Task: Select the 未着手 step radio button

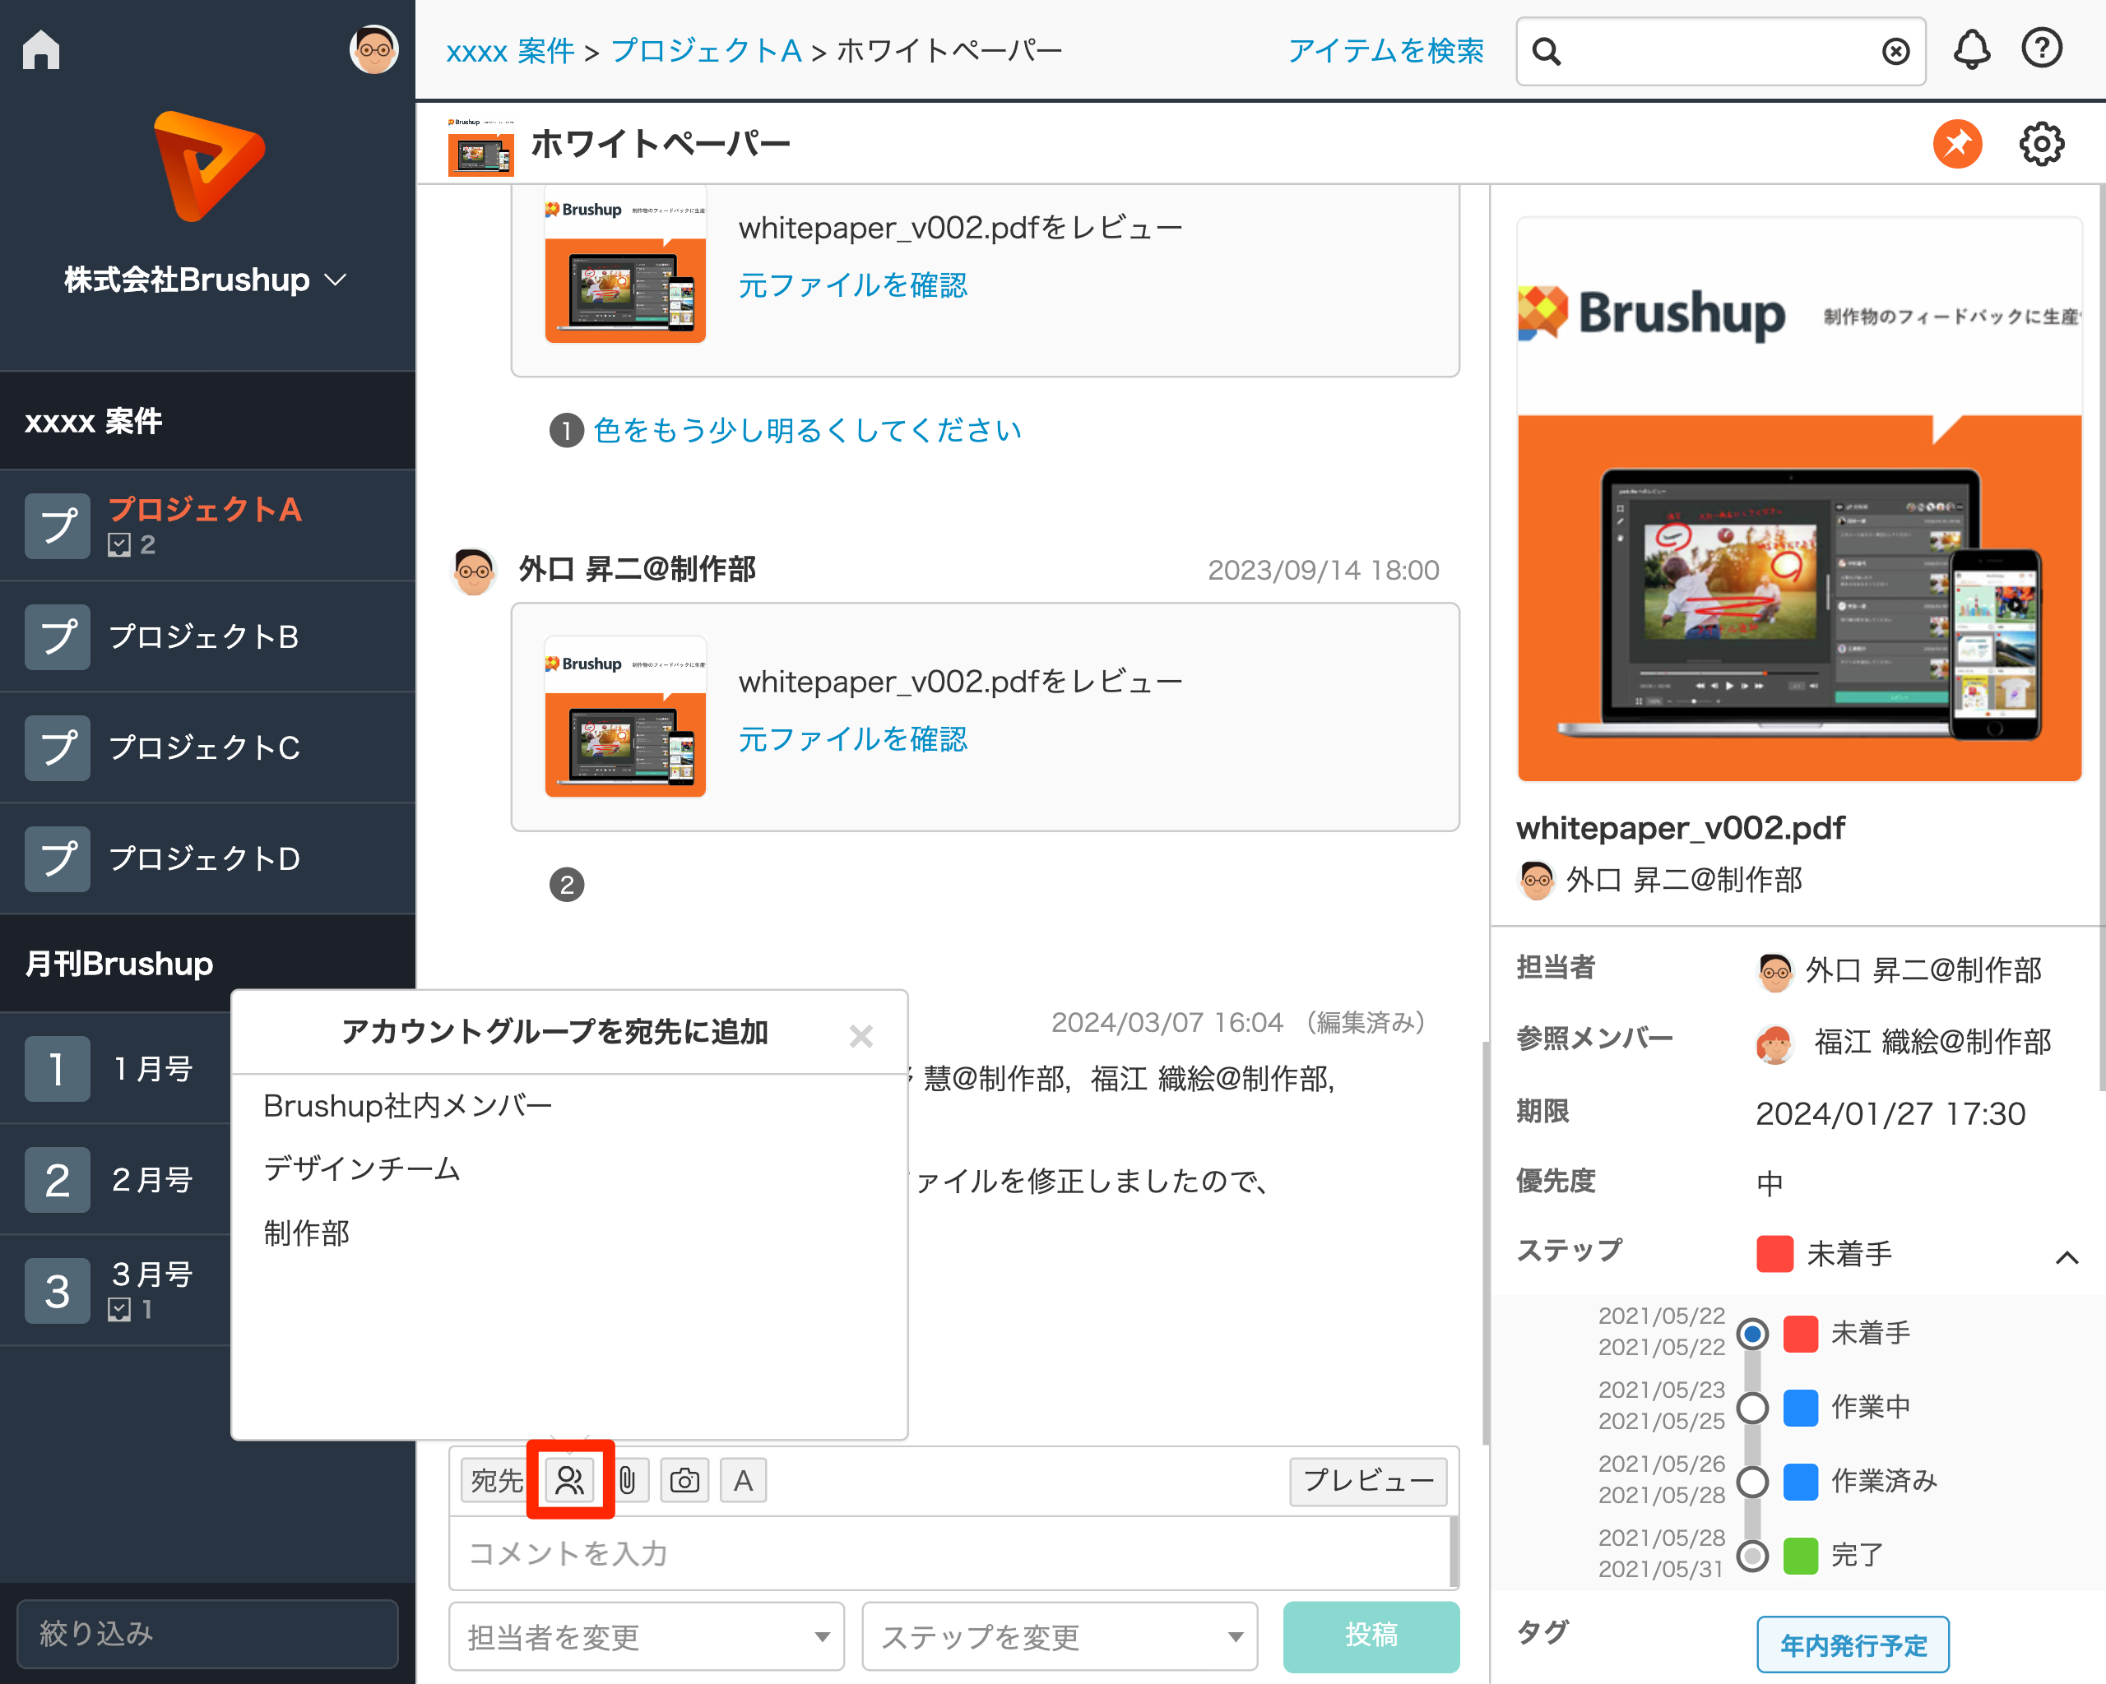Action: click(1752, 1334)
